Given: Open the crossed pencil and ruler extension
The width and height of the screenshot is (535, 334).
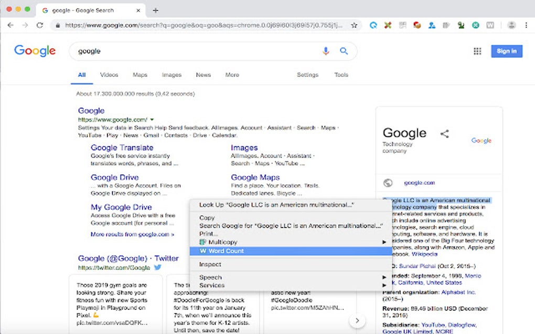Looking at the screenshot, I should (x=388, y=25).
